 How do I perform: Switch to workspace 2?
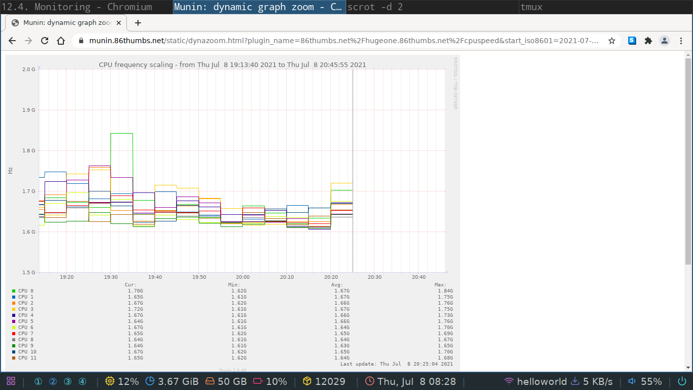pyautogui.click(x=53, y=381)
